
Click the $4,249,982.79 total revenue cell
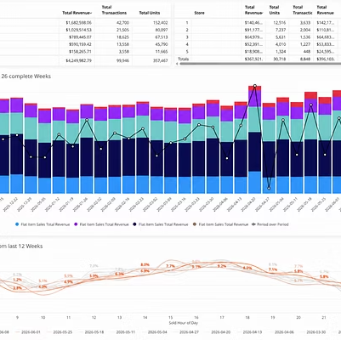click(x=78, y=60)
